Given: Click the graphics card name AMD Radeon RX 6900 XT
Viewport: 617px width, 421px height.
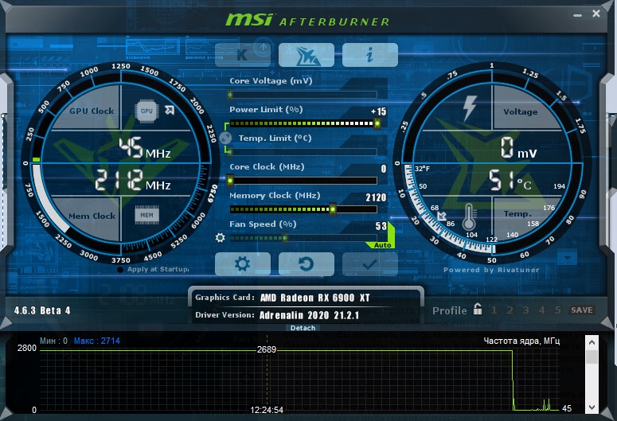Looking at the screenshot, I should click(314, 298).
